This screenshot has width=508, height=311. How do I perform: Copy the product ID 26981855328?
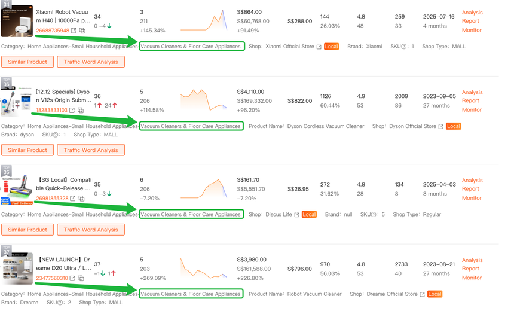(82, 198)
